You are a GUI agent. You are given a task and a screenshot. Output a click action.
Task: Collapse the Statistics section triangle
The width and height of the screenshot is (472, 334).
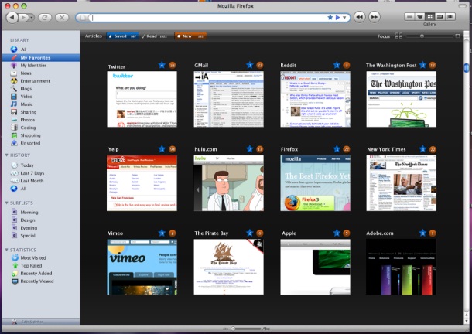[6, 250]
